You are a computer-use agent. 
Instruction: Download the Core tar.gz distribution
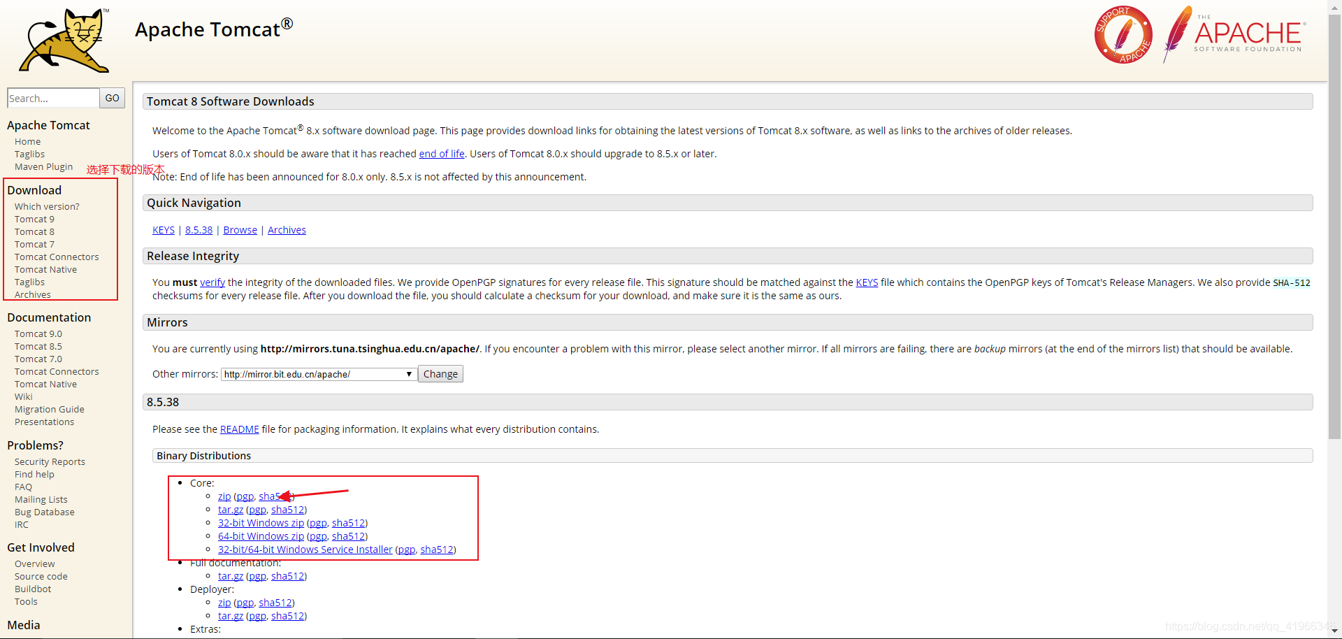click(x=231, y=510)
